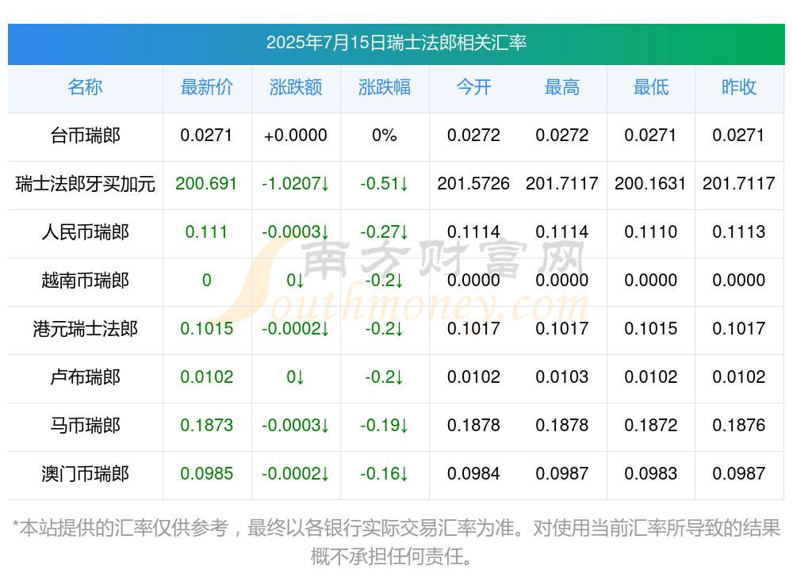Select the 越南币瑞郎 row name
Screen dimensions: 793x581
coord(85,280)
